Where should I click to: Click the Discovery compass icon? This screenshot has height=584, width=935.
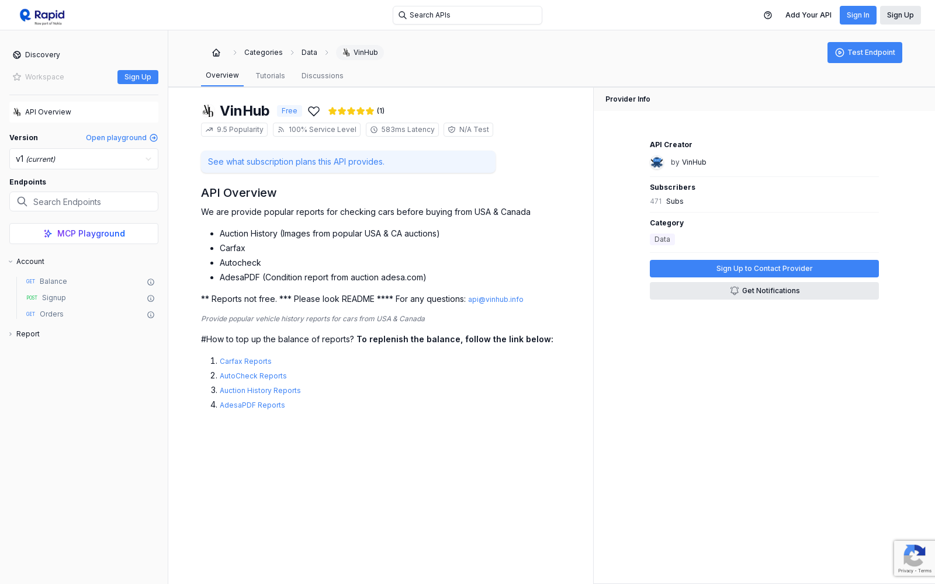[x=17, y=55]
